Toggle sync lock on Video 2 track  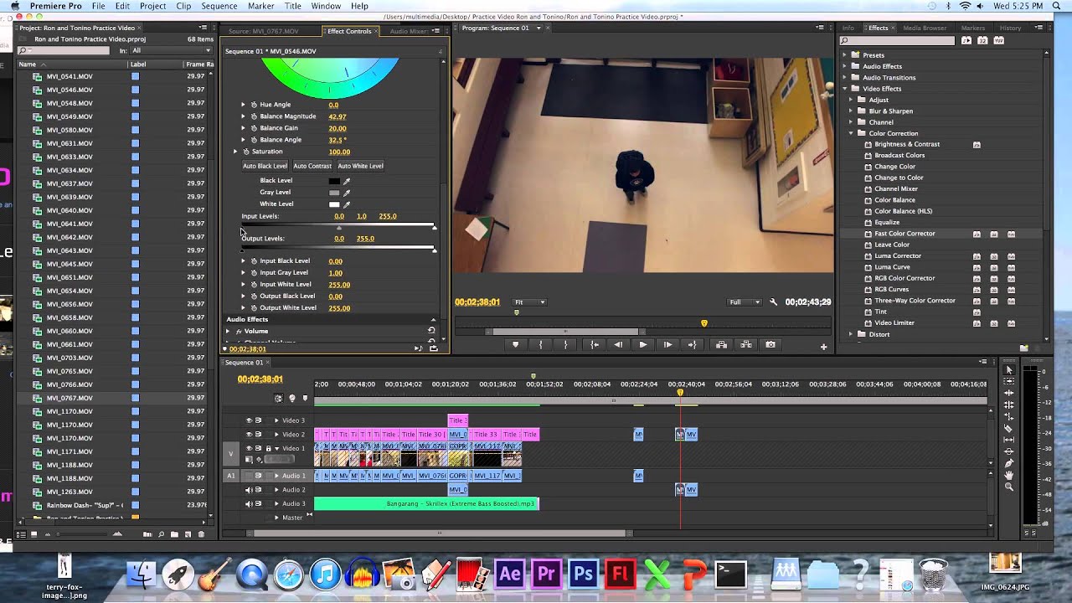(x=258, y=434)
